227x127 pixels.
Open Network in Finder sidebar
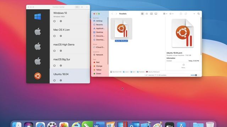(x=98, y=55)
